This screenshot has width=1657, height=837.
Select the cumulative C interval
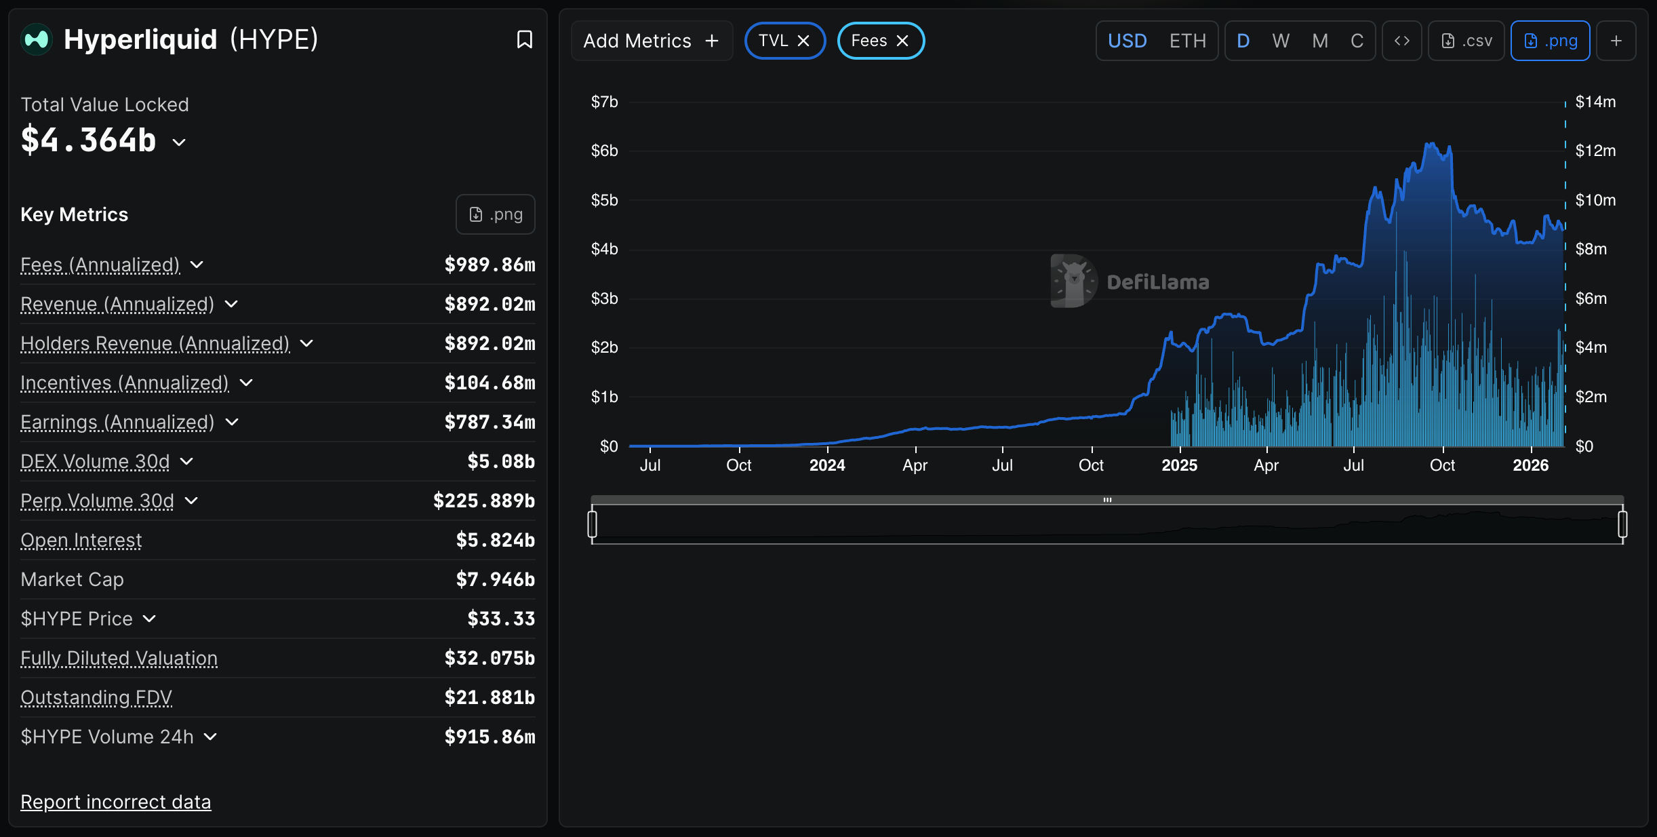[1357, 41]
